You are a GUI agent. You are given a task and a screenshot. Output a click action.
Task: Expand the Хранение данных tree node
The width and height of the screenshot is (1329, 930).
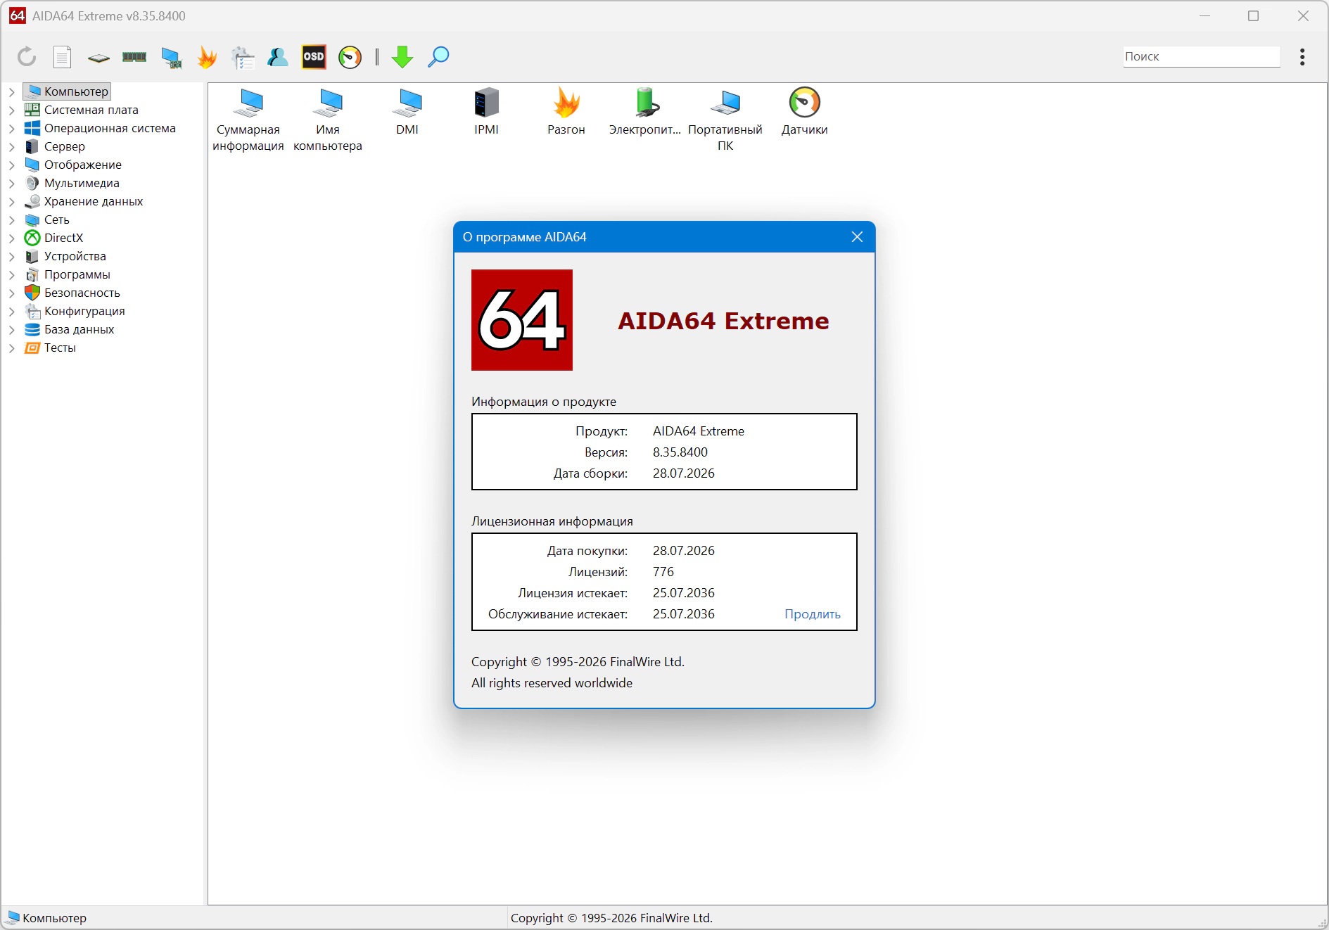(x=12, y=201)
